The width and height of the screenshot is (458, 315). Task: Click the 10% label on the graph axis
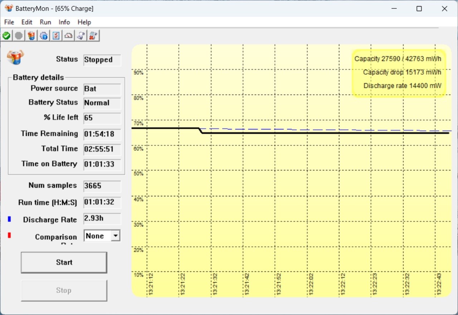pos(138,275)
